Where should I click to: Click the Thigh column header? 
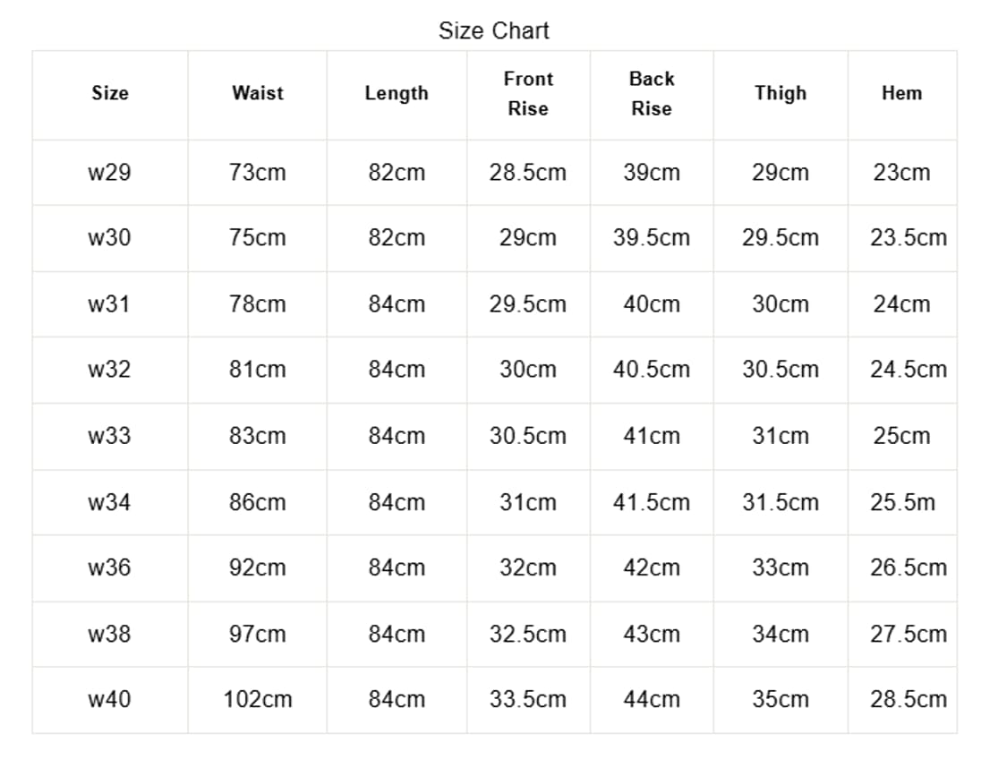pos(781,93)
